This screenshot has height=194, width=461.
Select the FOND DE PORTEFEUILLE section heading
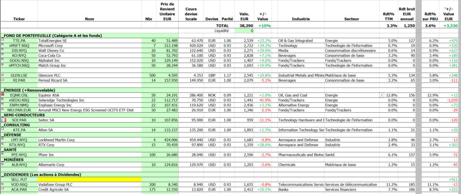[x=51, y=36]
